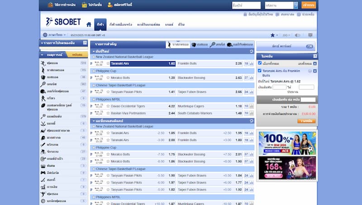Refresh the money line section
This screenshot has height=205, width=362.
coord(252,51)
